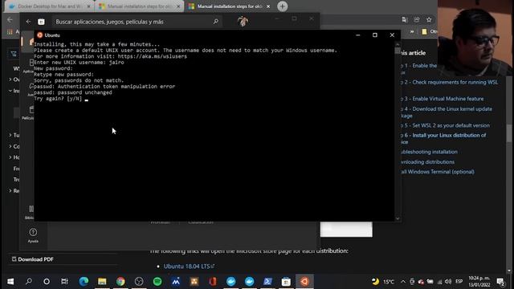The image size is (514, 289).
Task: Show more bookmarks with the double chevron
Action: tap(412, 32)
